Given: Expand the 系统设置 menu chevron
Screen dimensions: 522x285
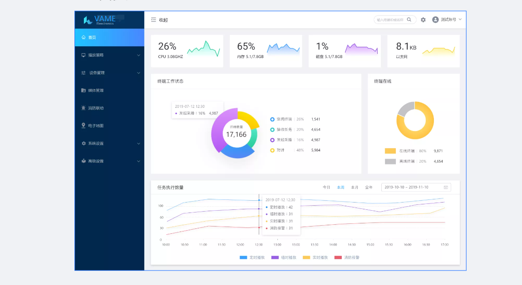Looking at the screenshot, I should 138,144.
